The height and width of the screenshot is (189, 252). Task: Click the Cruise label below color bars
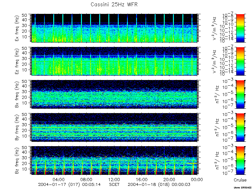point(240,180)
